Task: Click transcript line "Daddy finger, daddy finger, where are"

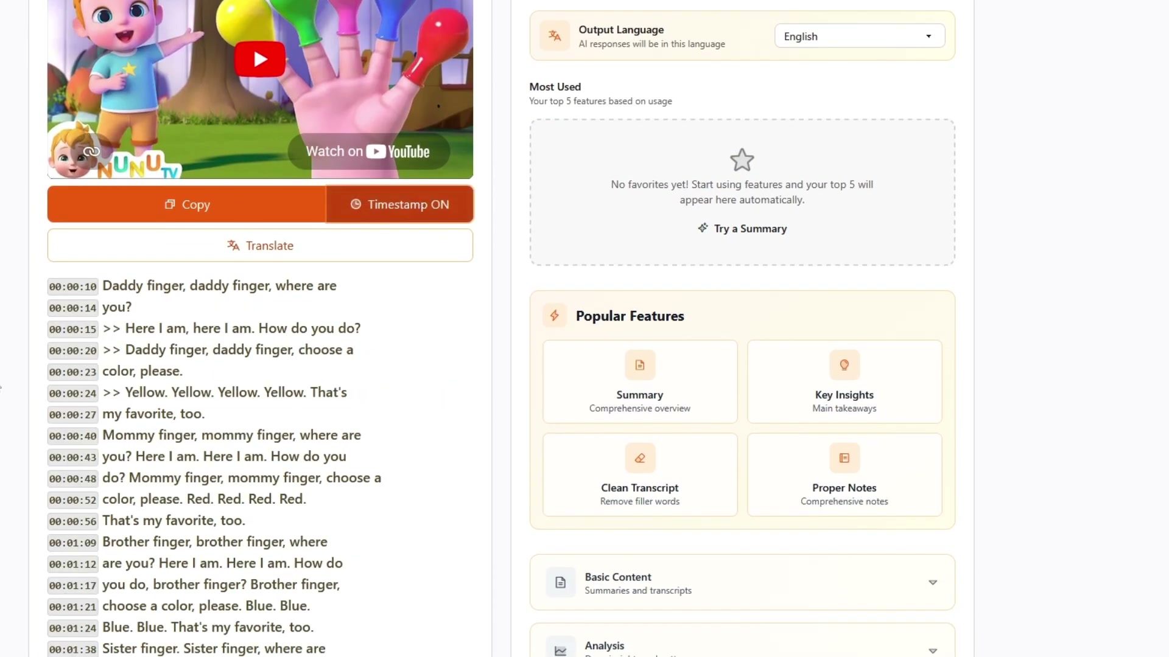Action: coord(219,286)
